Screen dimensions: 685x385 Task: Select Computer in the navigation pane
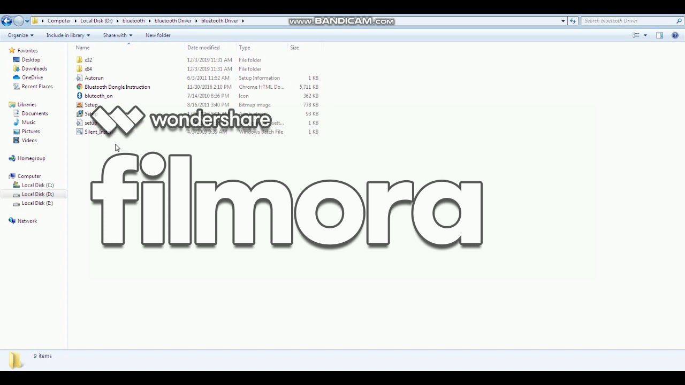[x=29, y=176]
